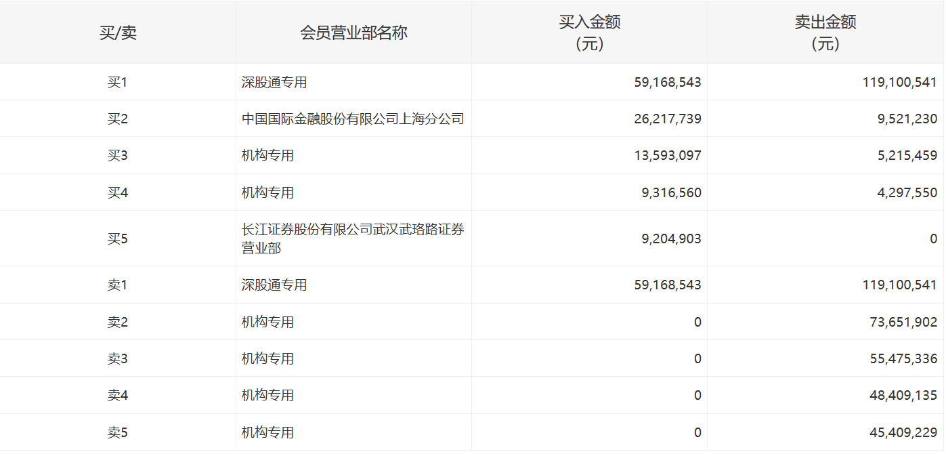Select the 买5 row label
This screenshot has height=454, width=946.
[x=118, y=239]
